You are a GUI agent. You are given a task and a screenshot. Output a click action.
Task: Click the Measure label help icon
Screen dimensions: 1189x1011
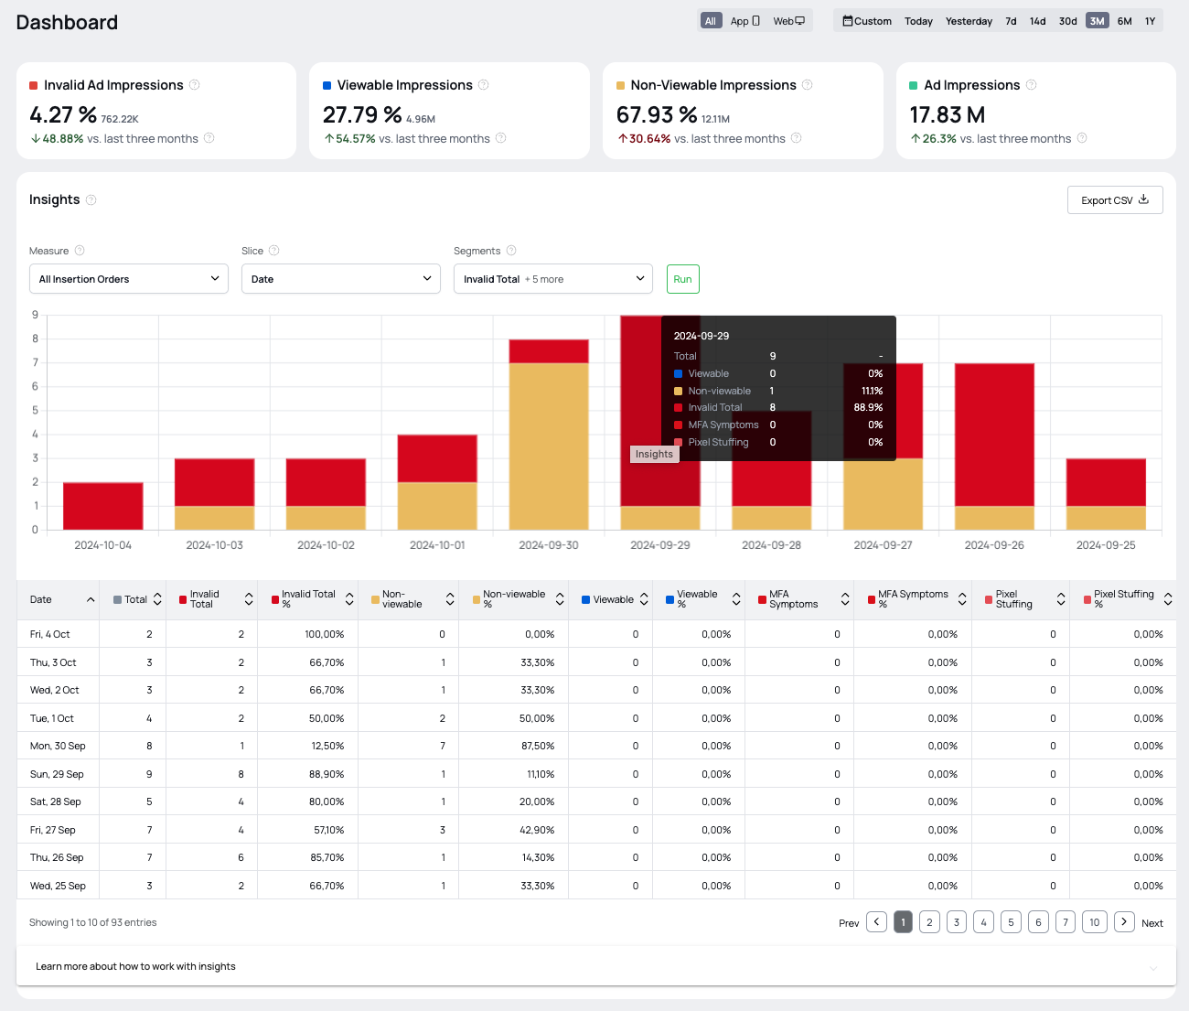pyautogui.click(x=80, y=251)
